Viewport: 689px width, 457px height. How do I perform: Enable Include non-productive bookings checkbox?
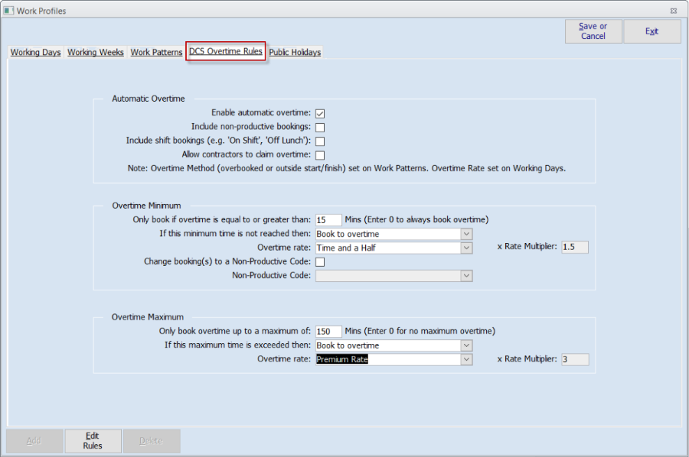(x=320, y=128)
